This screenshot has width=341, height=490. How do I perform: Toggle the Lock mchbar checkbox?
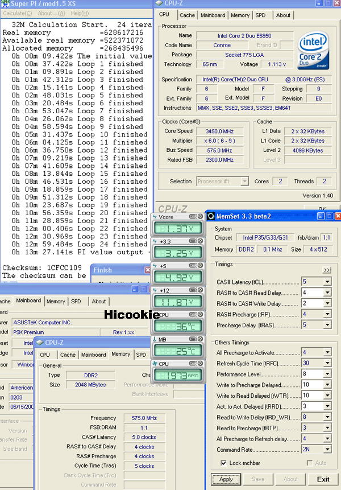[x=223, y=463]
